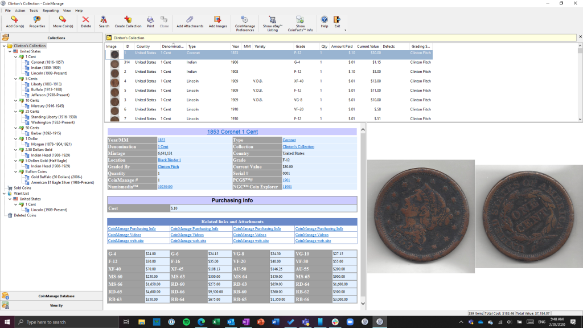583x328 pixels.
Task: Click the Windows Start button
Action: point(7,322)
